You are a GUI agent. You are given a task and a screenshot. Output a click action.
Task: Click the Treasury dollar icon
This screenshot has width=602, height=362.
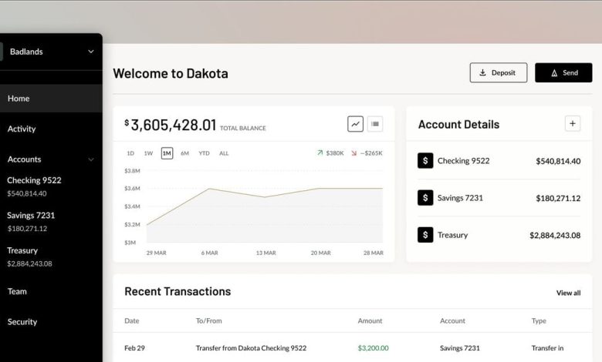[x=425, y=235]
